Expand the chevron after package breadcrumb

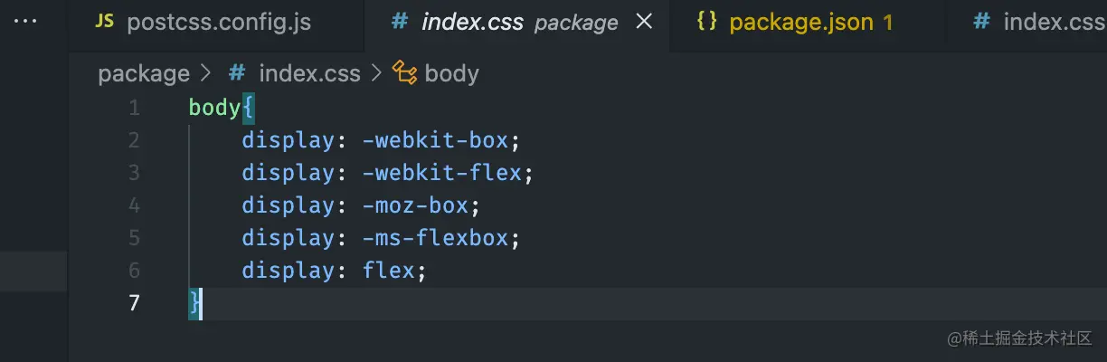[205, 73]
